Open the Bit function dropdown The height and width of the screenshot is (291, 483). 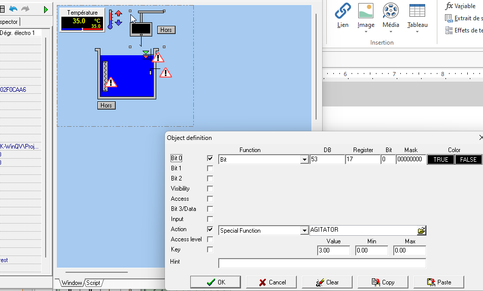coord(304,160)
